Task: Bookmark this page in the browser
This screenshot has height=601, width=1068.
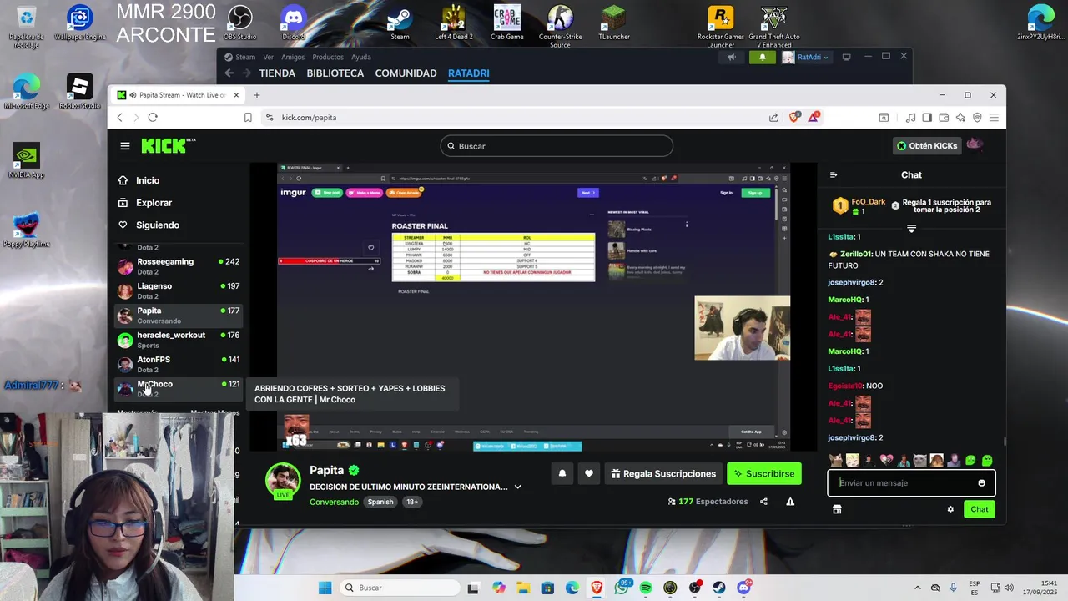Action: point(248,118)
